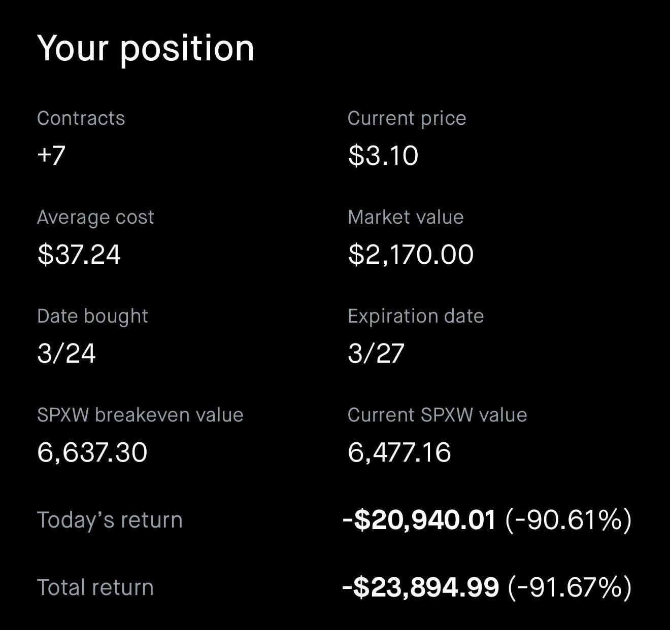Viewport: 670px width, 630px height.
Task: Tap the Average cost label
Action: point(95,217)
